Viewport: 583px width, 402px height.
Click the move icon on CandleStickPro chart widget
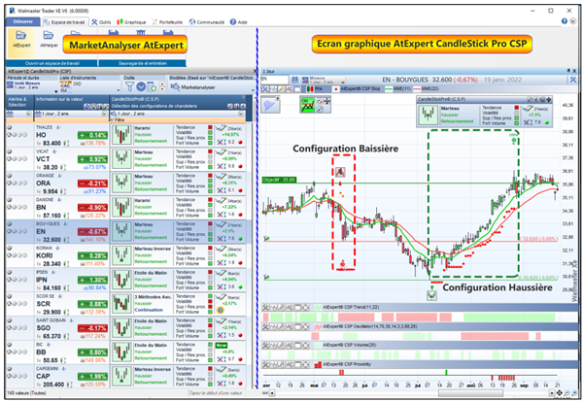548,99
